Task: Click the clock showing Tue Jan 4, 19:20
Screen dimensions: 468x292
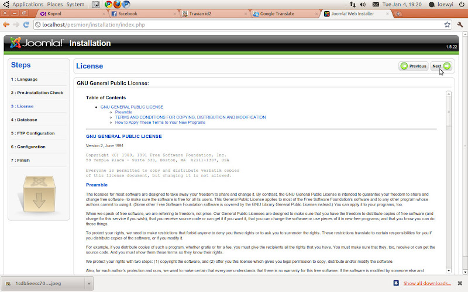Action: (x=402, y=4)
